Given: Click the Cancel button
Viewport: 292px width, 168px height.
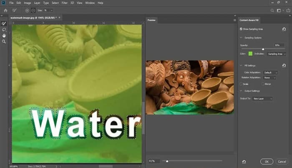Looking at the screenshot, I should tap(282, 162).
